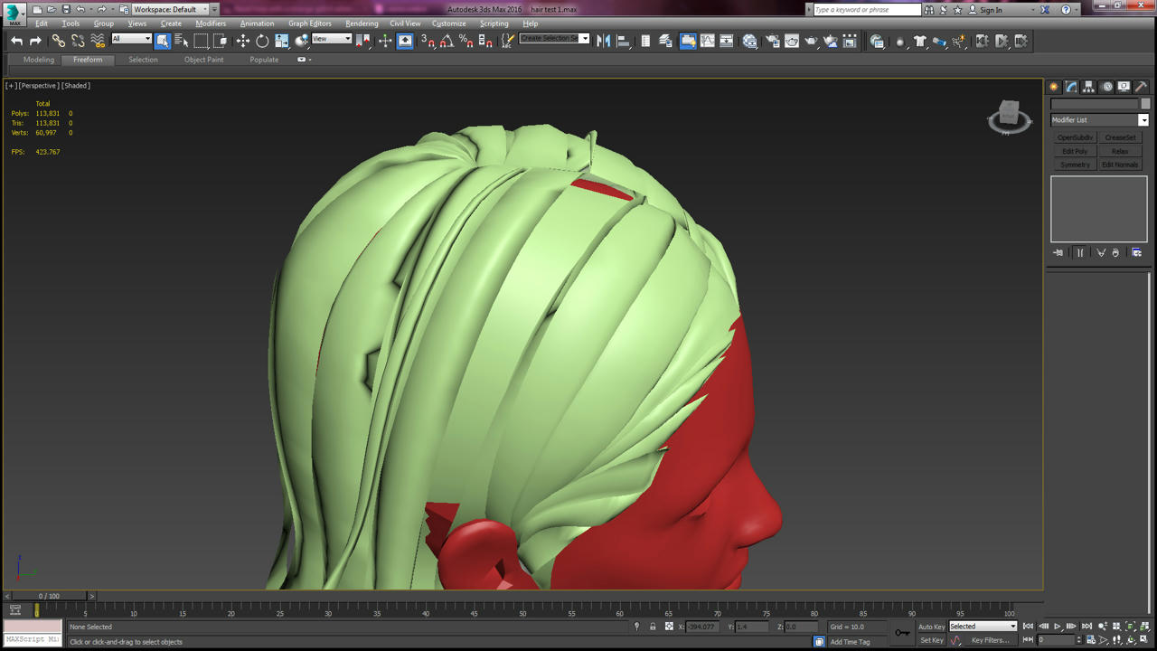Open the Select by Name list

(x=182, y=41)
